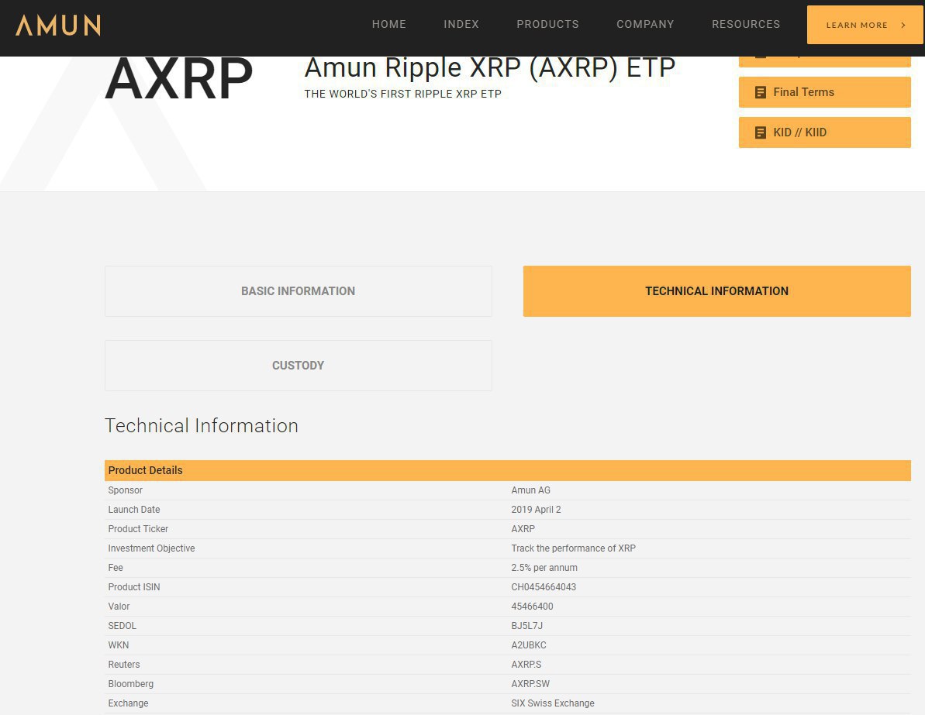The image size is (925, 715).
Task: Click the LEARN MORE button
Action: [x=865, y=25]
